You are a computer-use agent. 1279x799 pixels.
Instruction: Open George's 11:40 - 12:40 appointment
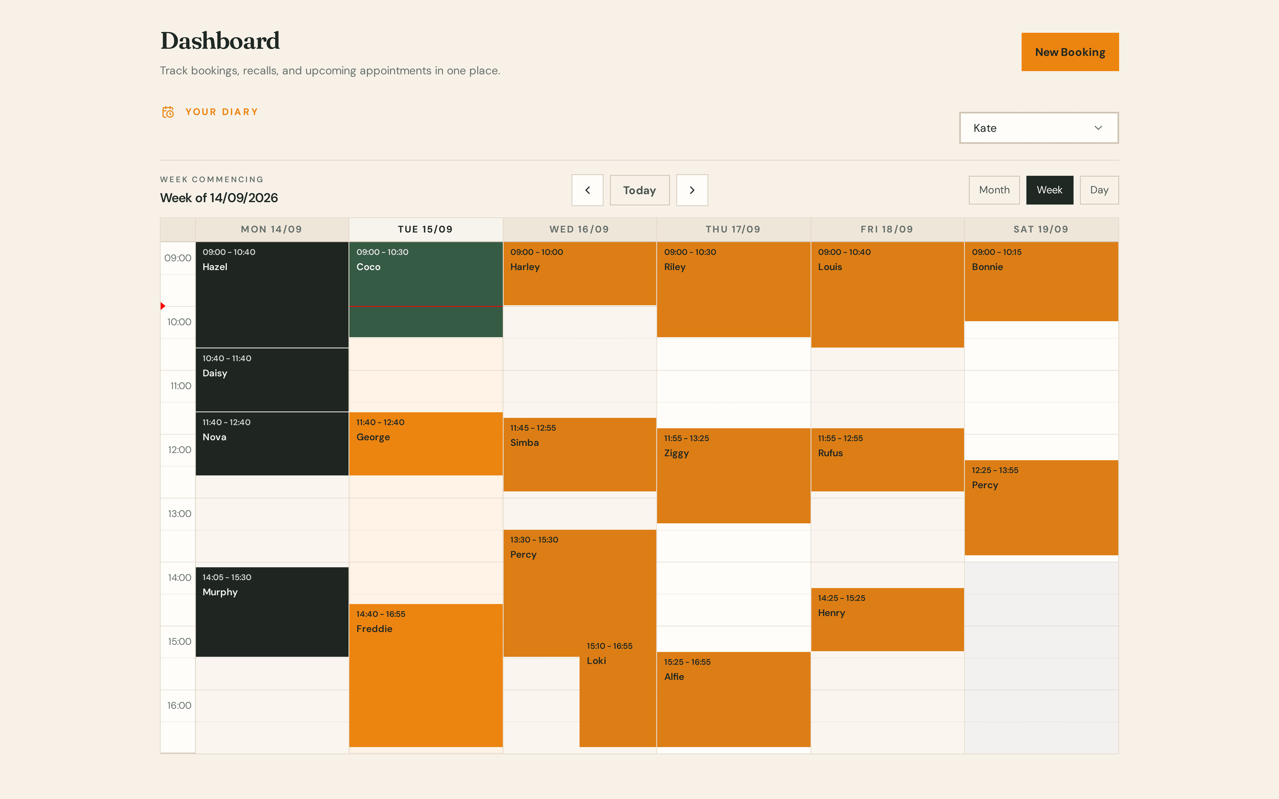425,444
